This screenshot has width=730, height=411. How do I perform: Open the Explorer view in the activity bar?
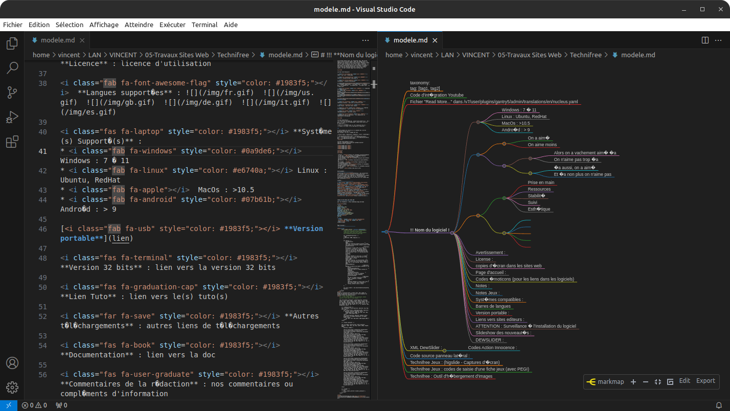tap(12, 43)
